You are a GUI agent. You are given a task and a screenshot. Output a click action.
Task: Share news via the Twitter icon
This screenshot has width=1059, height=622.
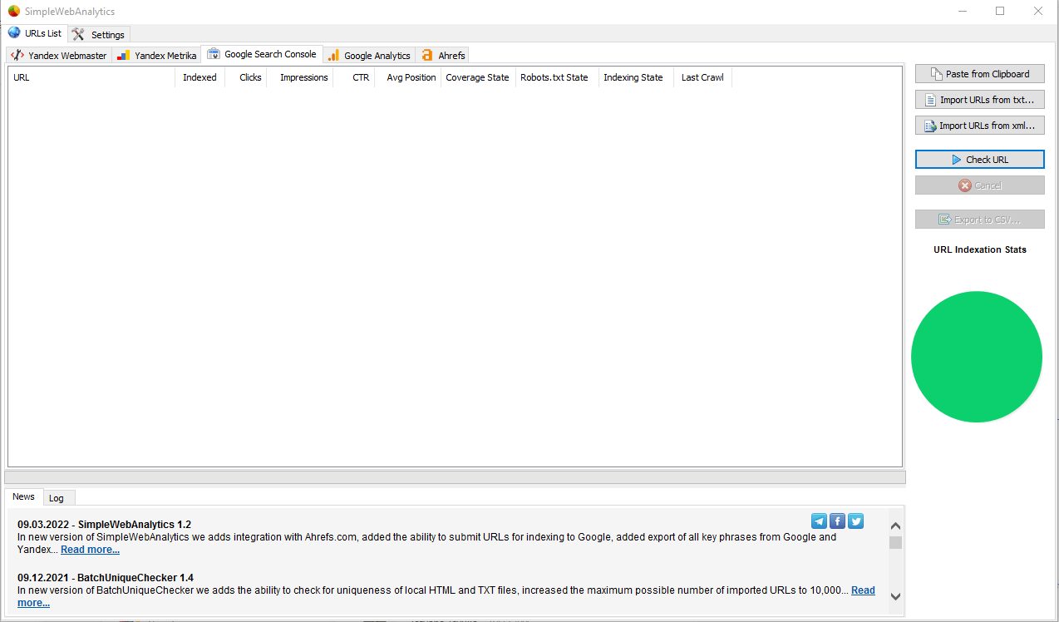pyautogui.click(x=856, y=521)
